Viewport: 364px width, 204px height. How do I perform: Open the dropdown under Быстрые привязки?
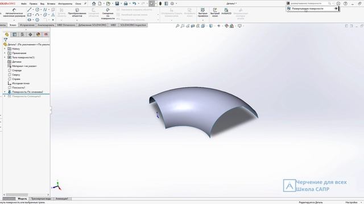[202, 20]
